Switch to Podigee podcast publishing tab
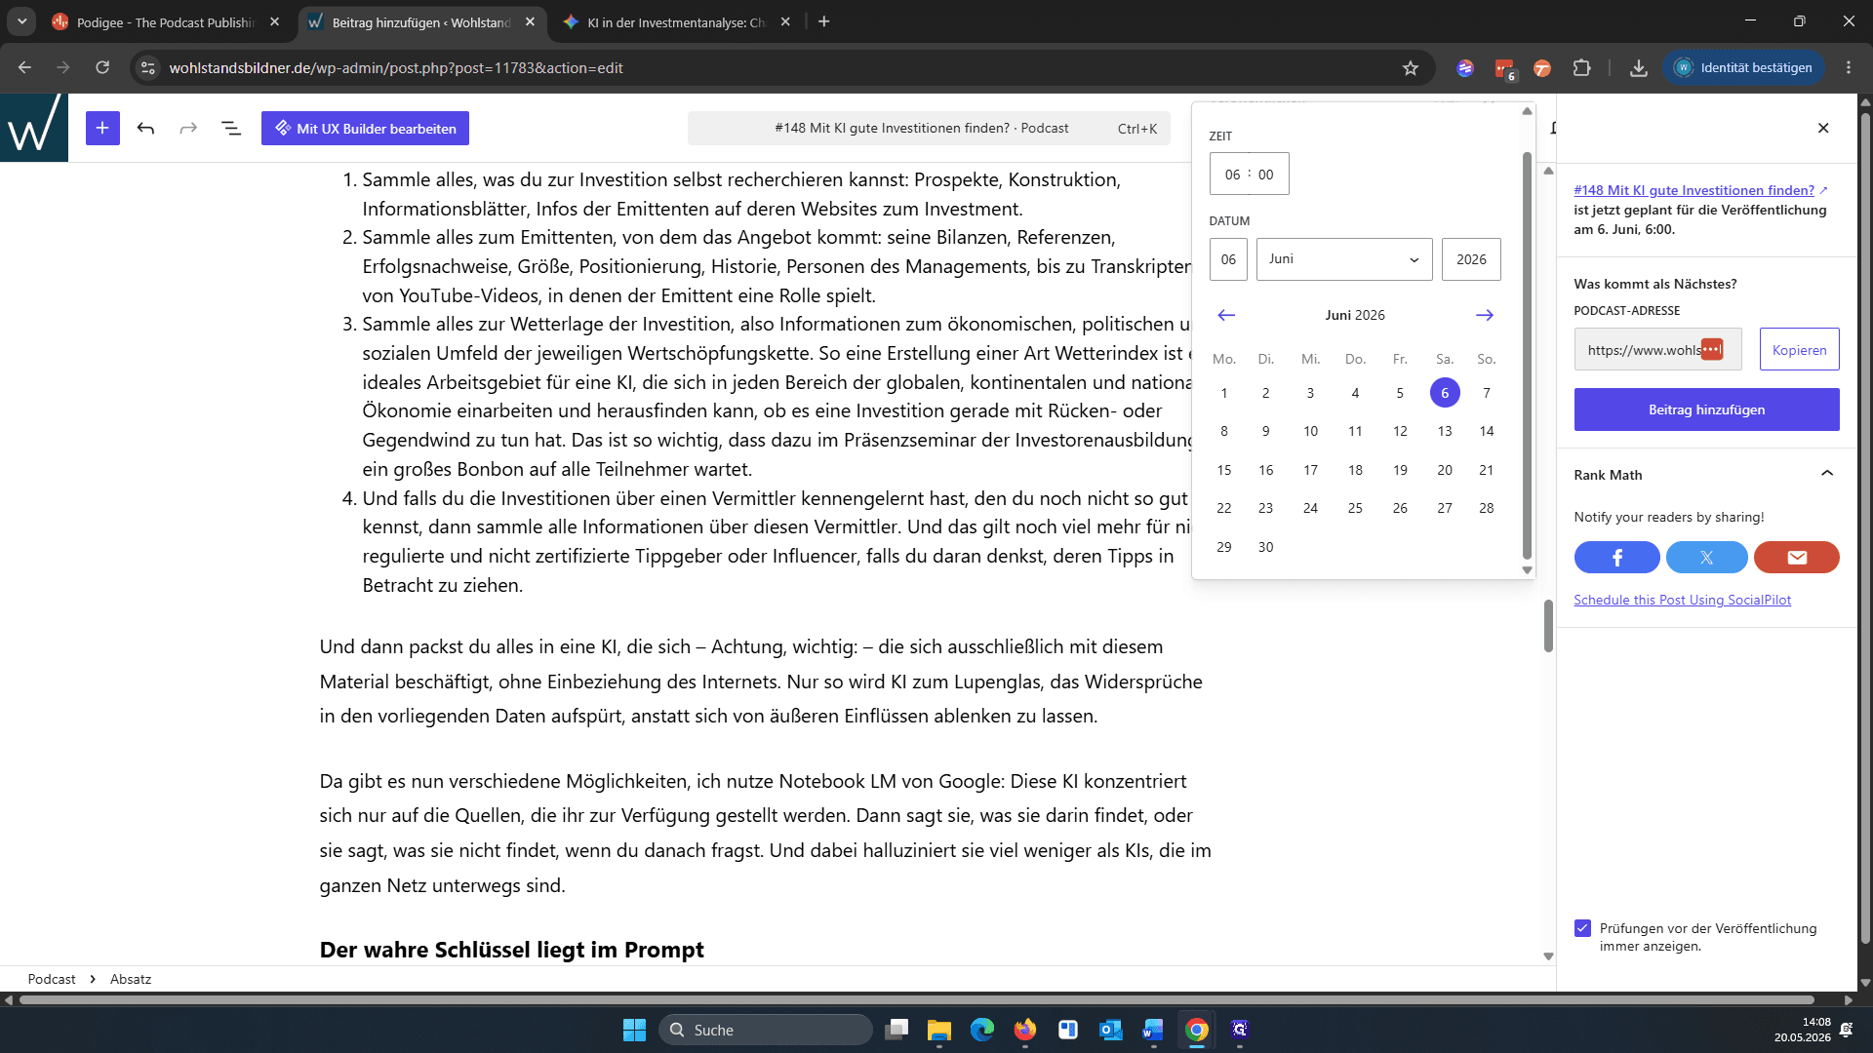 pos(166,21)
